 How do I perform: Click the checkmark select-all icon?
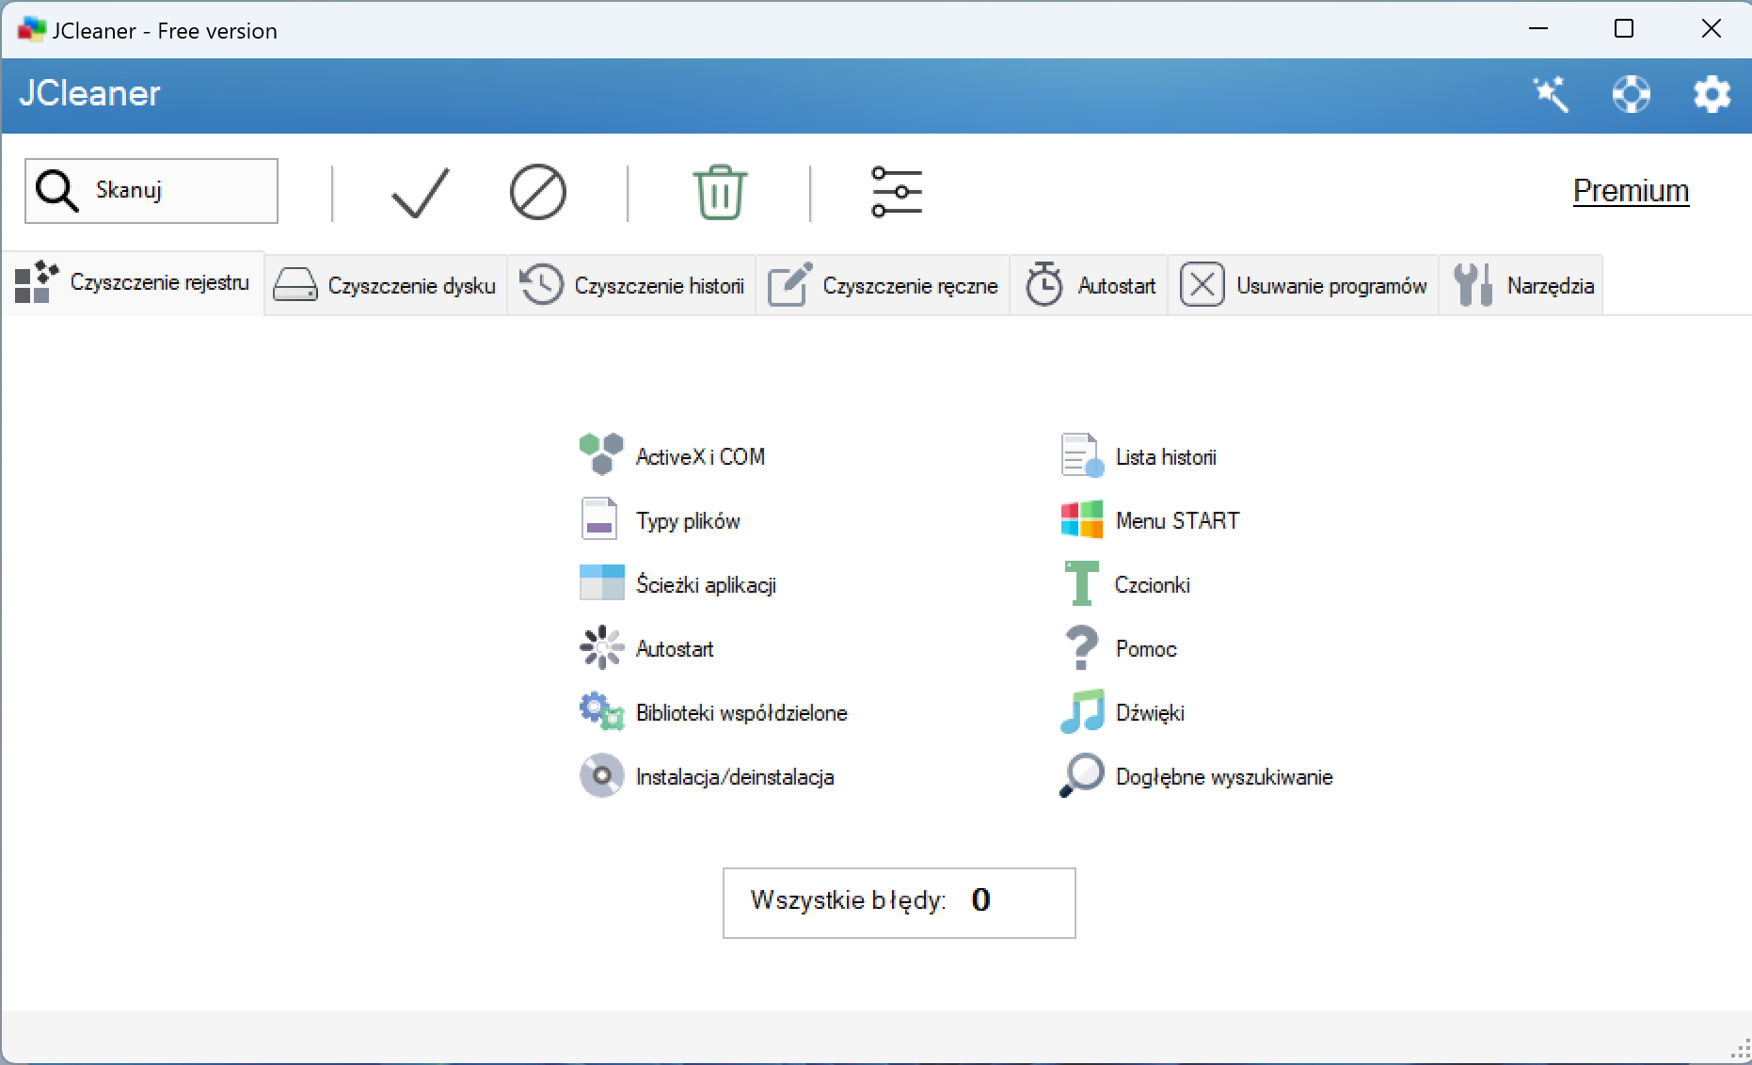pyautogui.click(x=420, y=192)
